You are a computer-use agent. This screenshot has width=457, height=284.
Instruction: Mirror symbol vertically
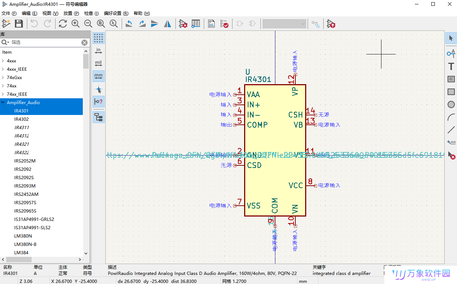click(155, 24)
